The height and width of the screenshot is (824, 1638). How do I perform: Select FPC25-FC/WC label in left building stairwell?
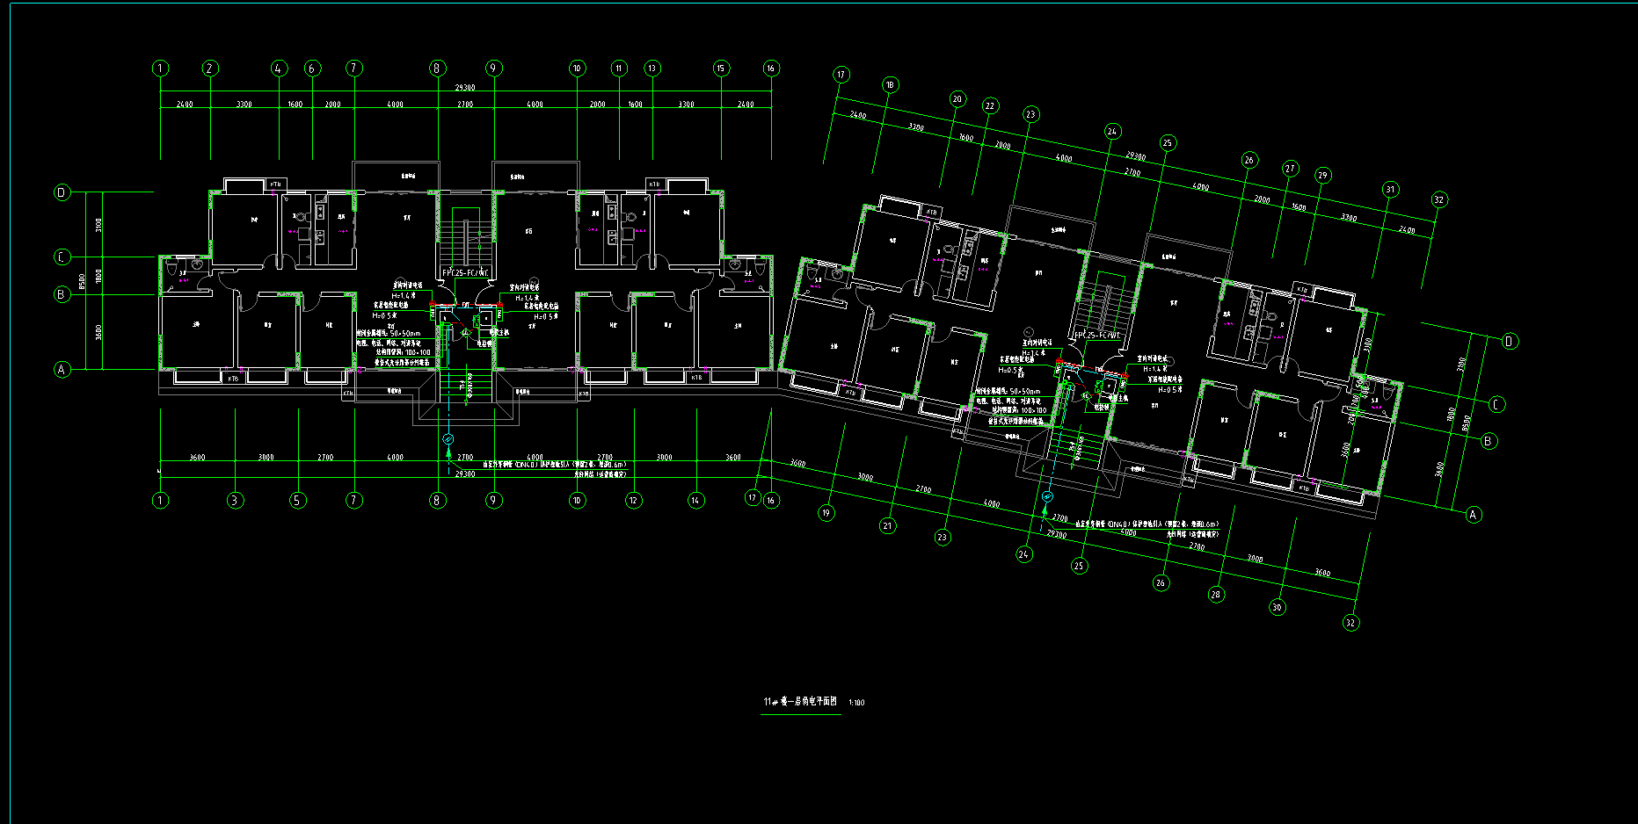465,273
